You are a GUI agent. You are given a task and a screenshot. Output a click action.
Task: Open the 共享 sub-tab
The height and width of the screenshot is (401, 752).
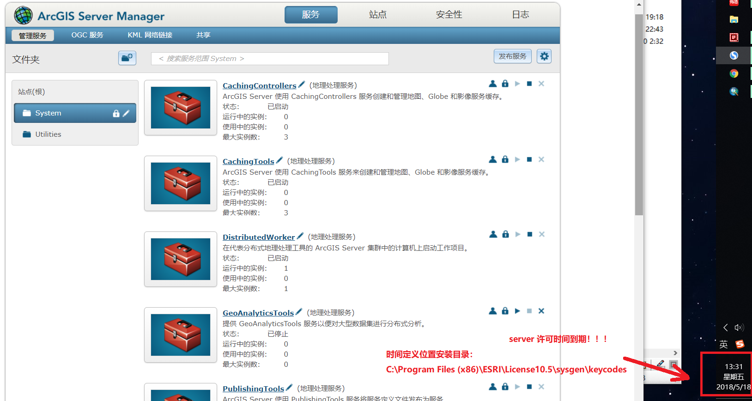pos(203,35)
